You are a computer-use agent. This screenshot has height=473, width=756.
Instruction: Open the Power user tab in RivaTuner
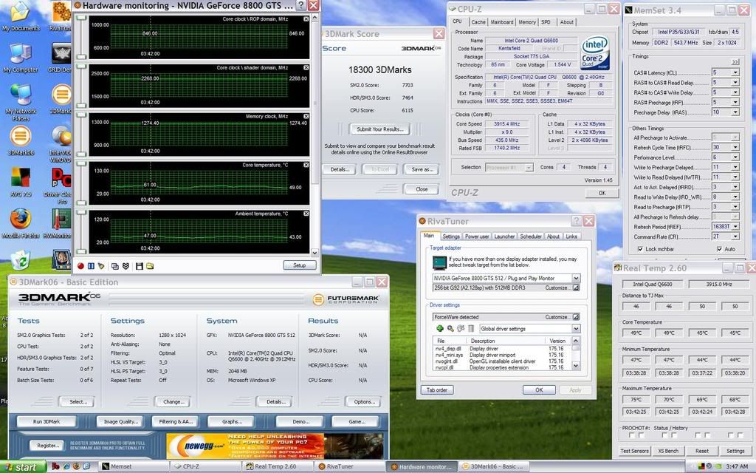click(477, 236)
